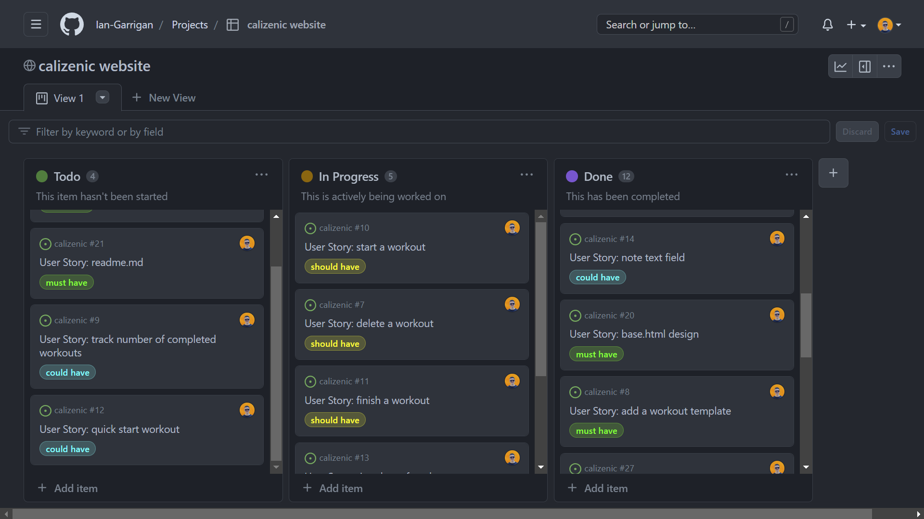Viewport: 924px width, 519px height.
Task: Click Todo column scrollbar down arrow
Action: (x=276, y=467)
